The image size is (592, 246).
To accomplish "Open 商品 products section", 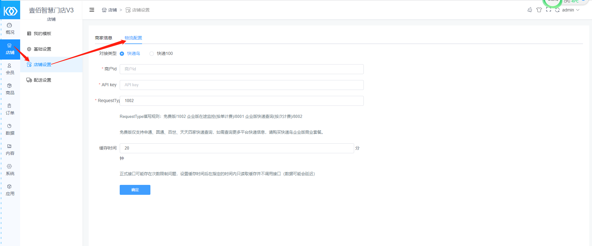I will 10,89.
